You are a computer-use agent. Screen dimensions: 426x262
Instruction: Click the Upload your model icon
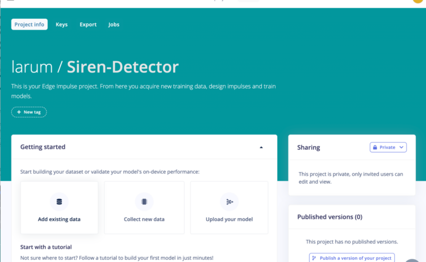pos(229,202)
